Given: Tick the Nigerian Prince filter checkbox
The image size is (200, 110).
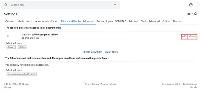Looking at the screenshot, I should click(7, 36).
